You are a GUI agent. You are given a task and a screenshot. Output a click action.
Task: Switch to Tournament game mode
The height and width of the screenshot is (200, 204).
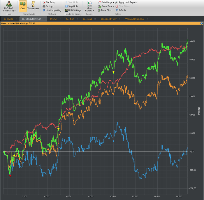click(33, 6)
